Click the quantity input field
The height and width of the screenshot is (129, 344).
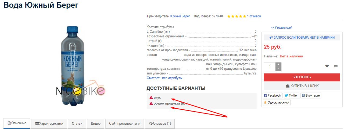point(270,67)
